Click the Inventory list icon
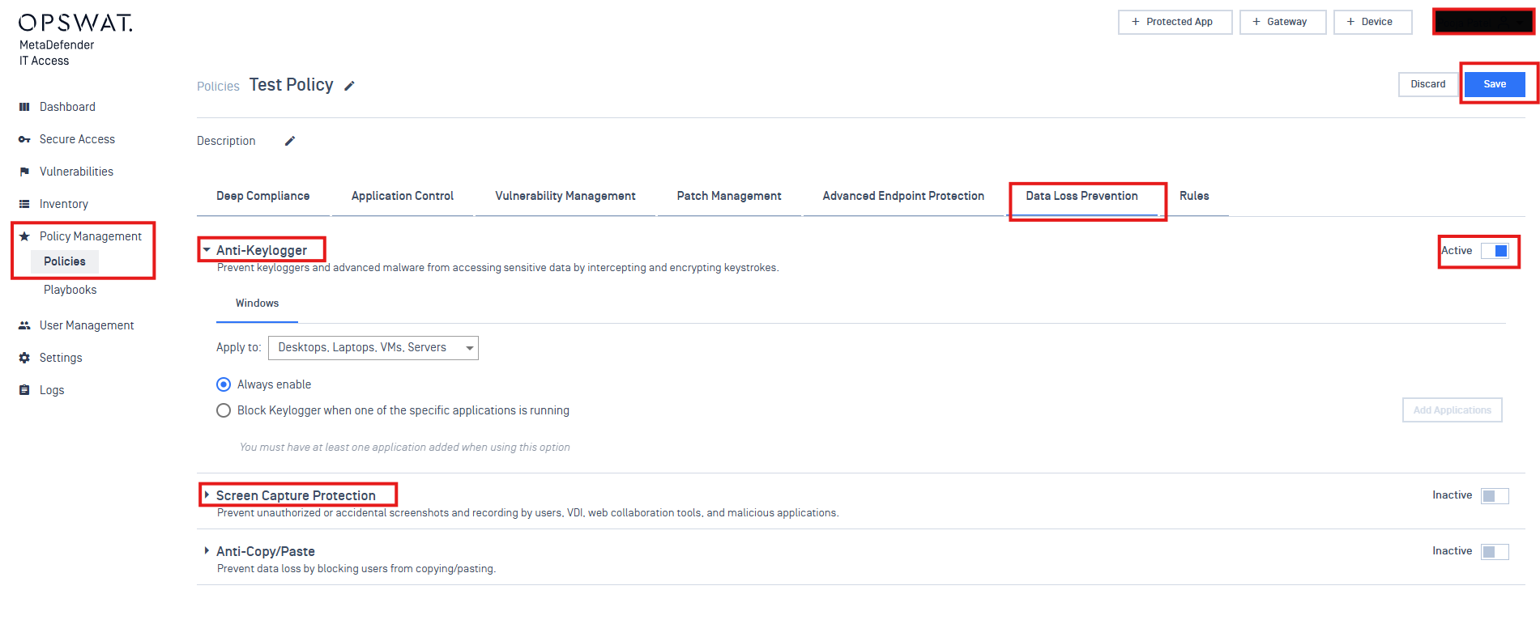 point(24,204)
